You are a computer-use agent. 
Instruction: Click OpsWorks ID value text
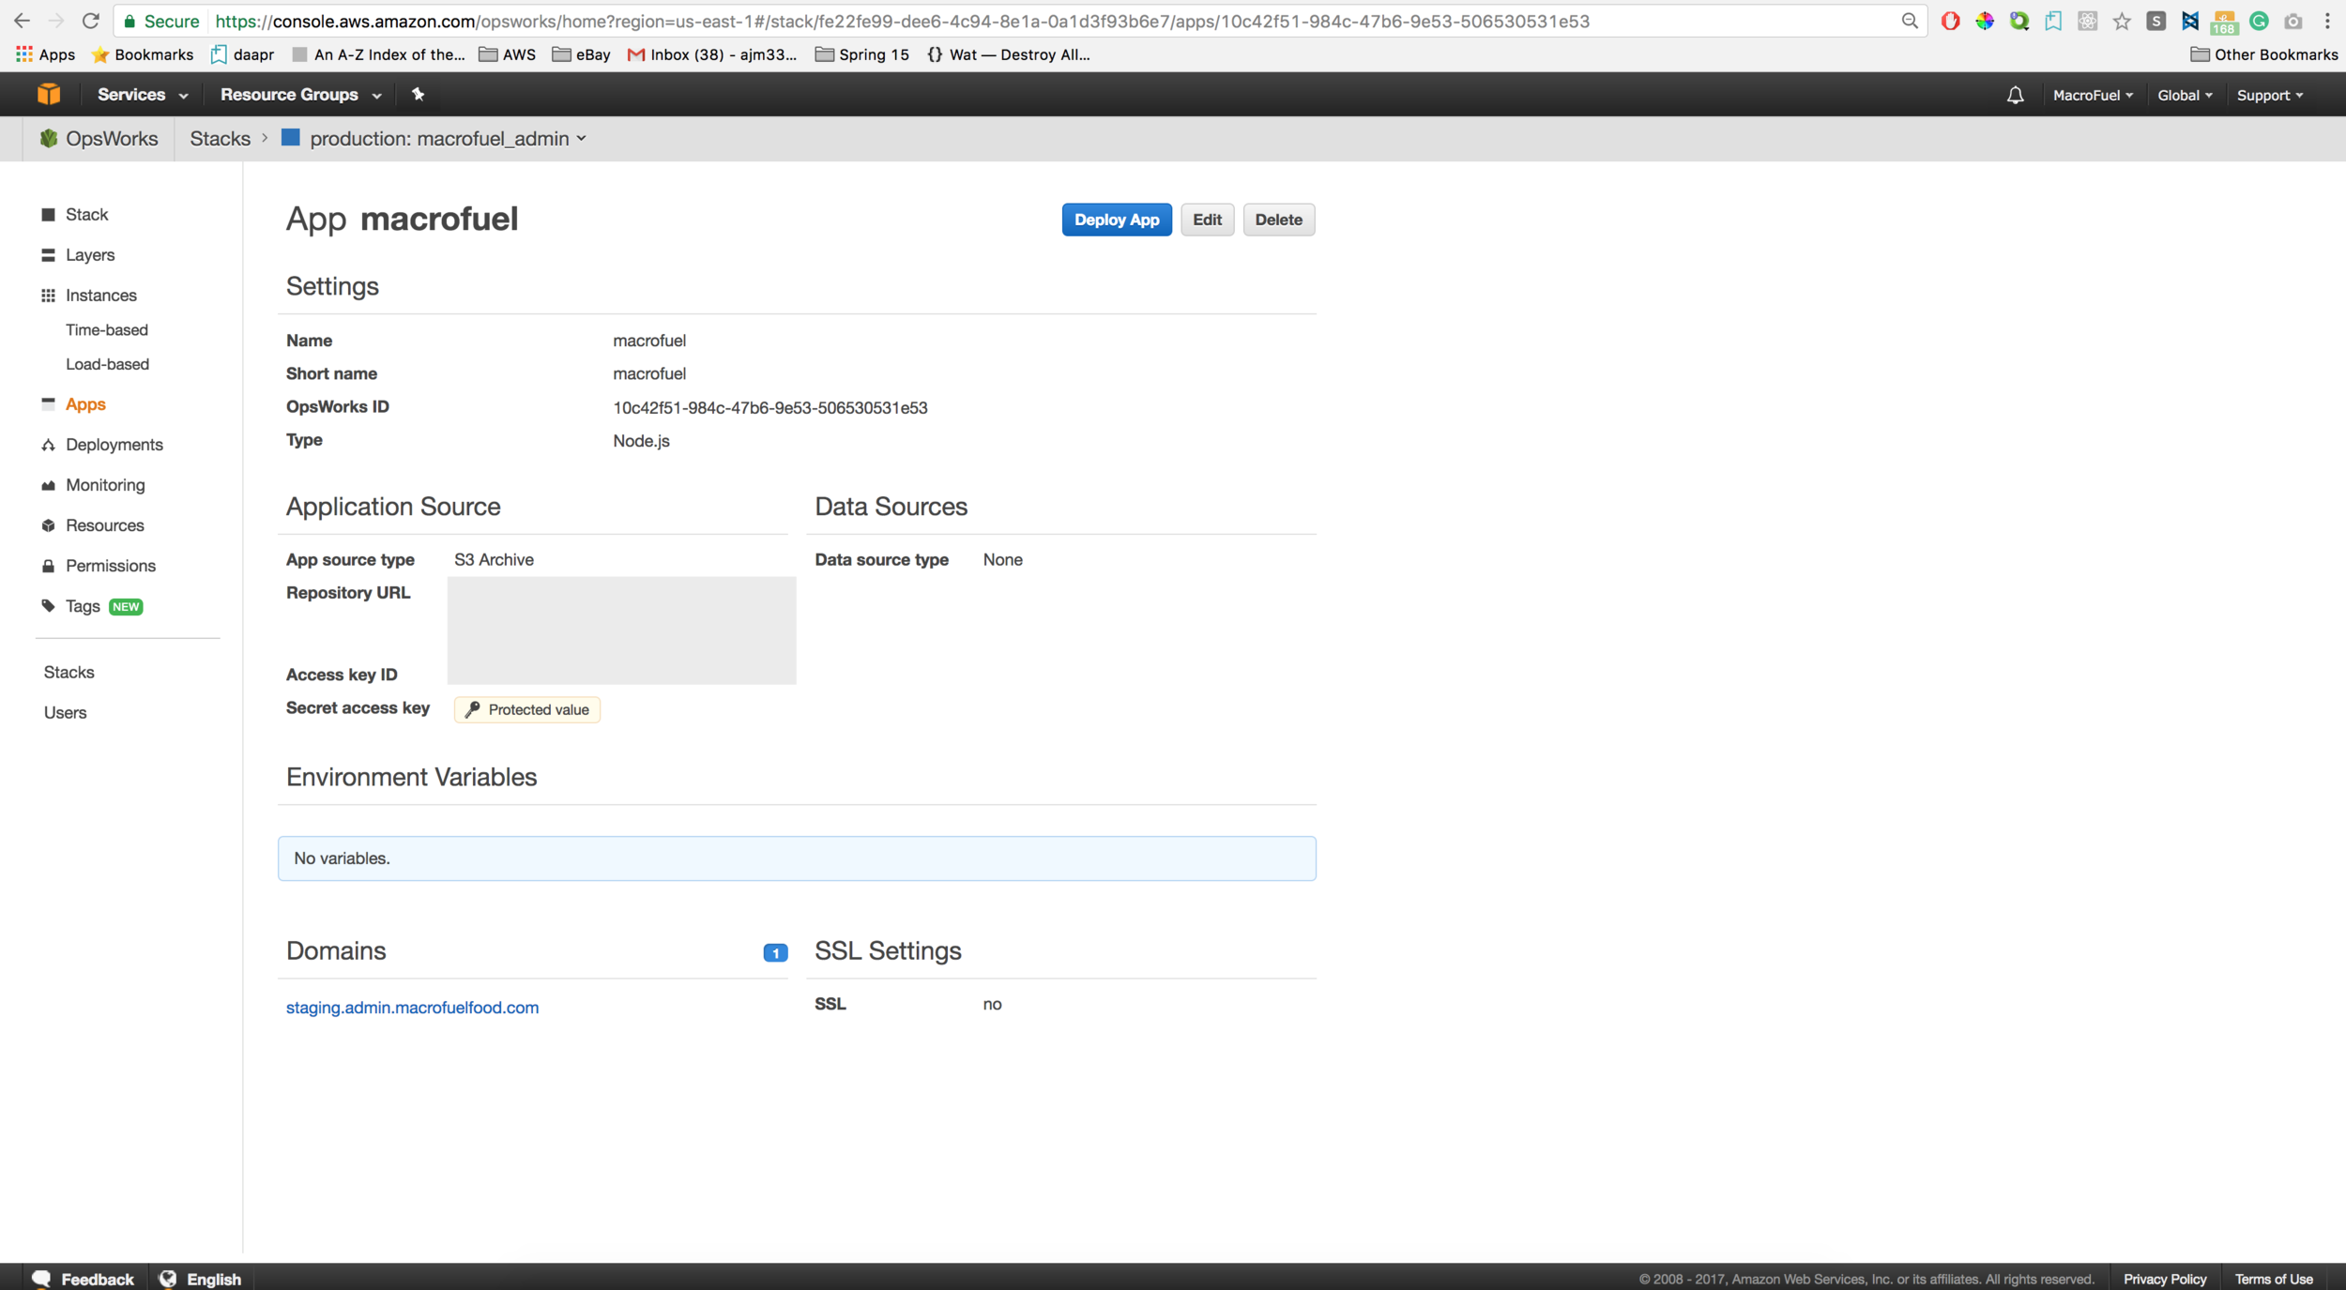point(769,407)
